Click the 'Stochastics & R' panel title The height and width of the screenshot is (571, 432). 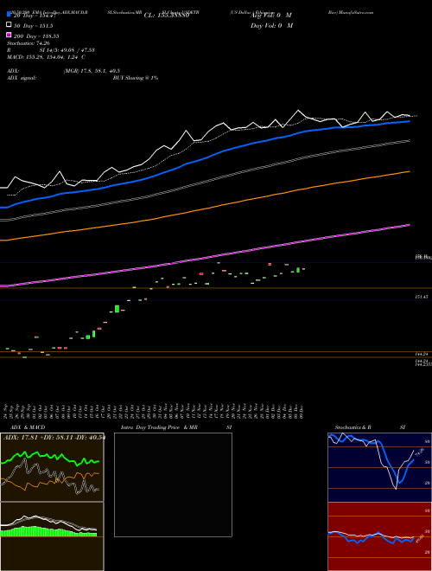tap(353, 427)
